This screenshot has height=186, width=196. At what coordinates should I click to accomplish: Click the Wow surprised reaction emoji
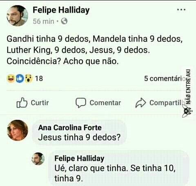(29, 78)
